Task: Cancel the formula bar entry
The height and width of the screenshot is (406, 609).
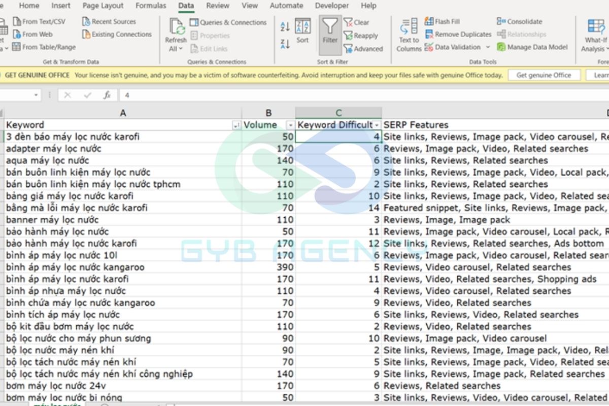Action: 67,95
